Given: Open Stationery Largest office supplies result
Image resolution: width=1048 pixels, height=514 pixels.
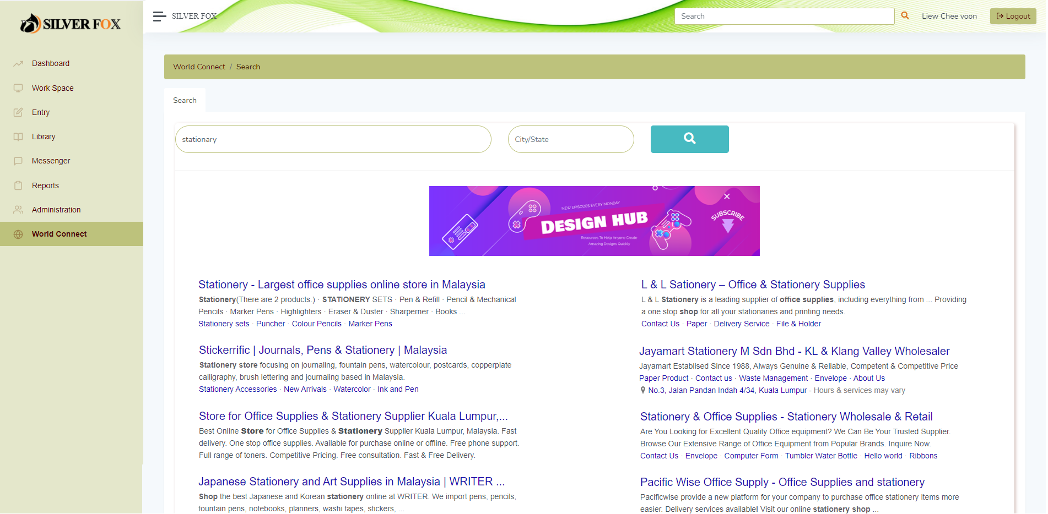Looking at the screenshot, I should 342,285.
